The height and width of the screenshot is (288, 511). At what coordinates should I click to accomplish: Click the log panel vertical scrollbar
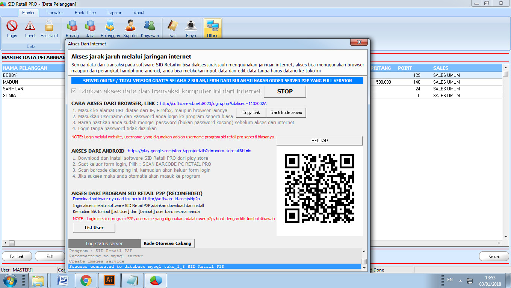[364, 259]
